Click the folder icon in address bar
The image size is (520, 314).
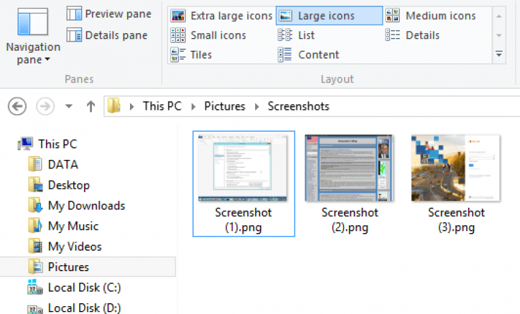(x=114, y=106)
